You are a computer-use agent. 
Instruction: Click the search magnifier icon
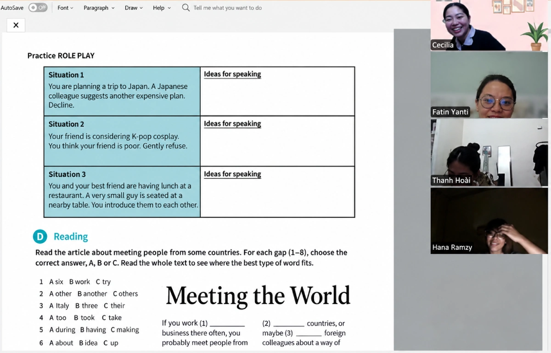[x=186, y=8]
